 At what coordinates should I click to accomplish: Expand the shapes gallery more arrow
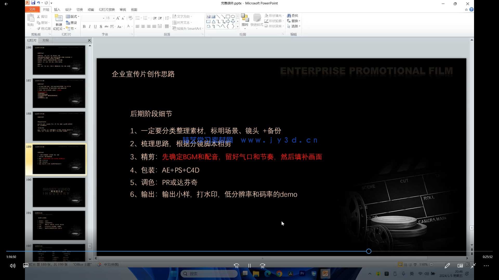coord(238,26)
